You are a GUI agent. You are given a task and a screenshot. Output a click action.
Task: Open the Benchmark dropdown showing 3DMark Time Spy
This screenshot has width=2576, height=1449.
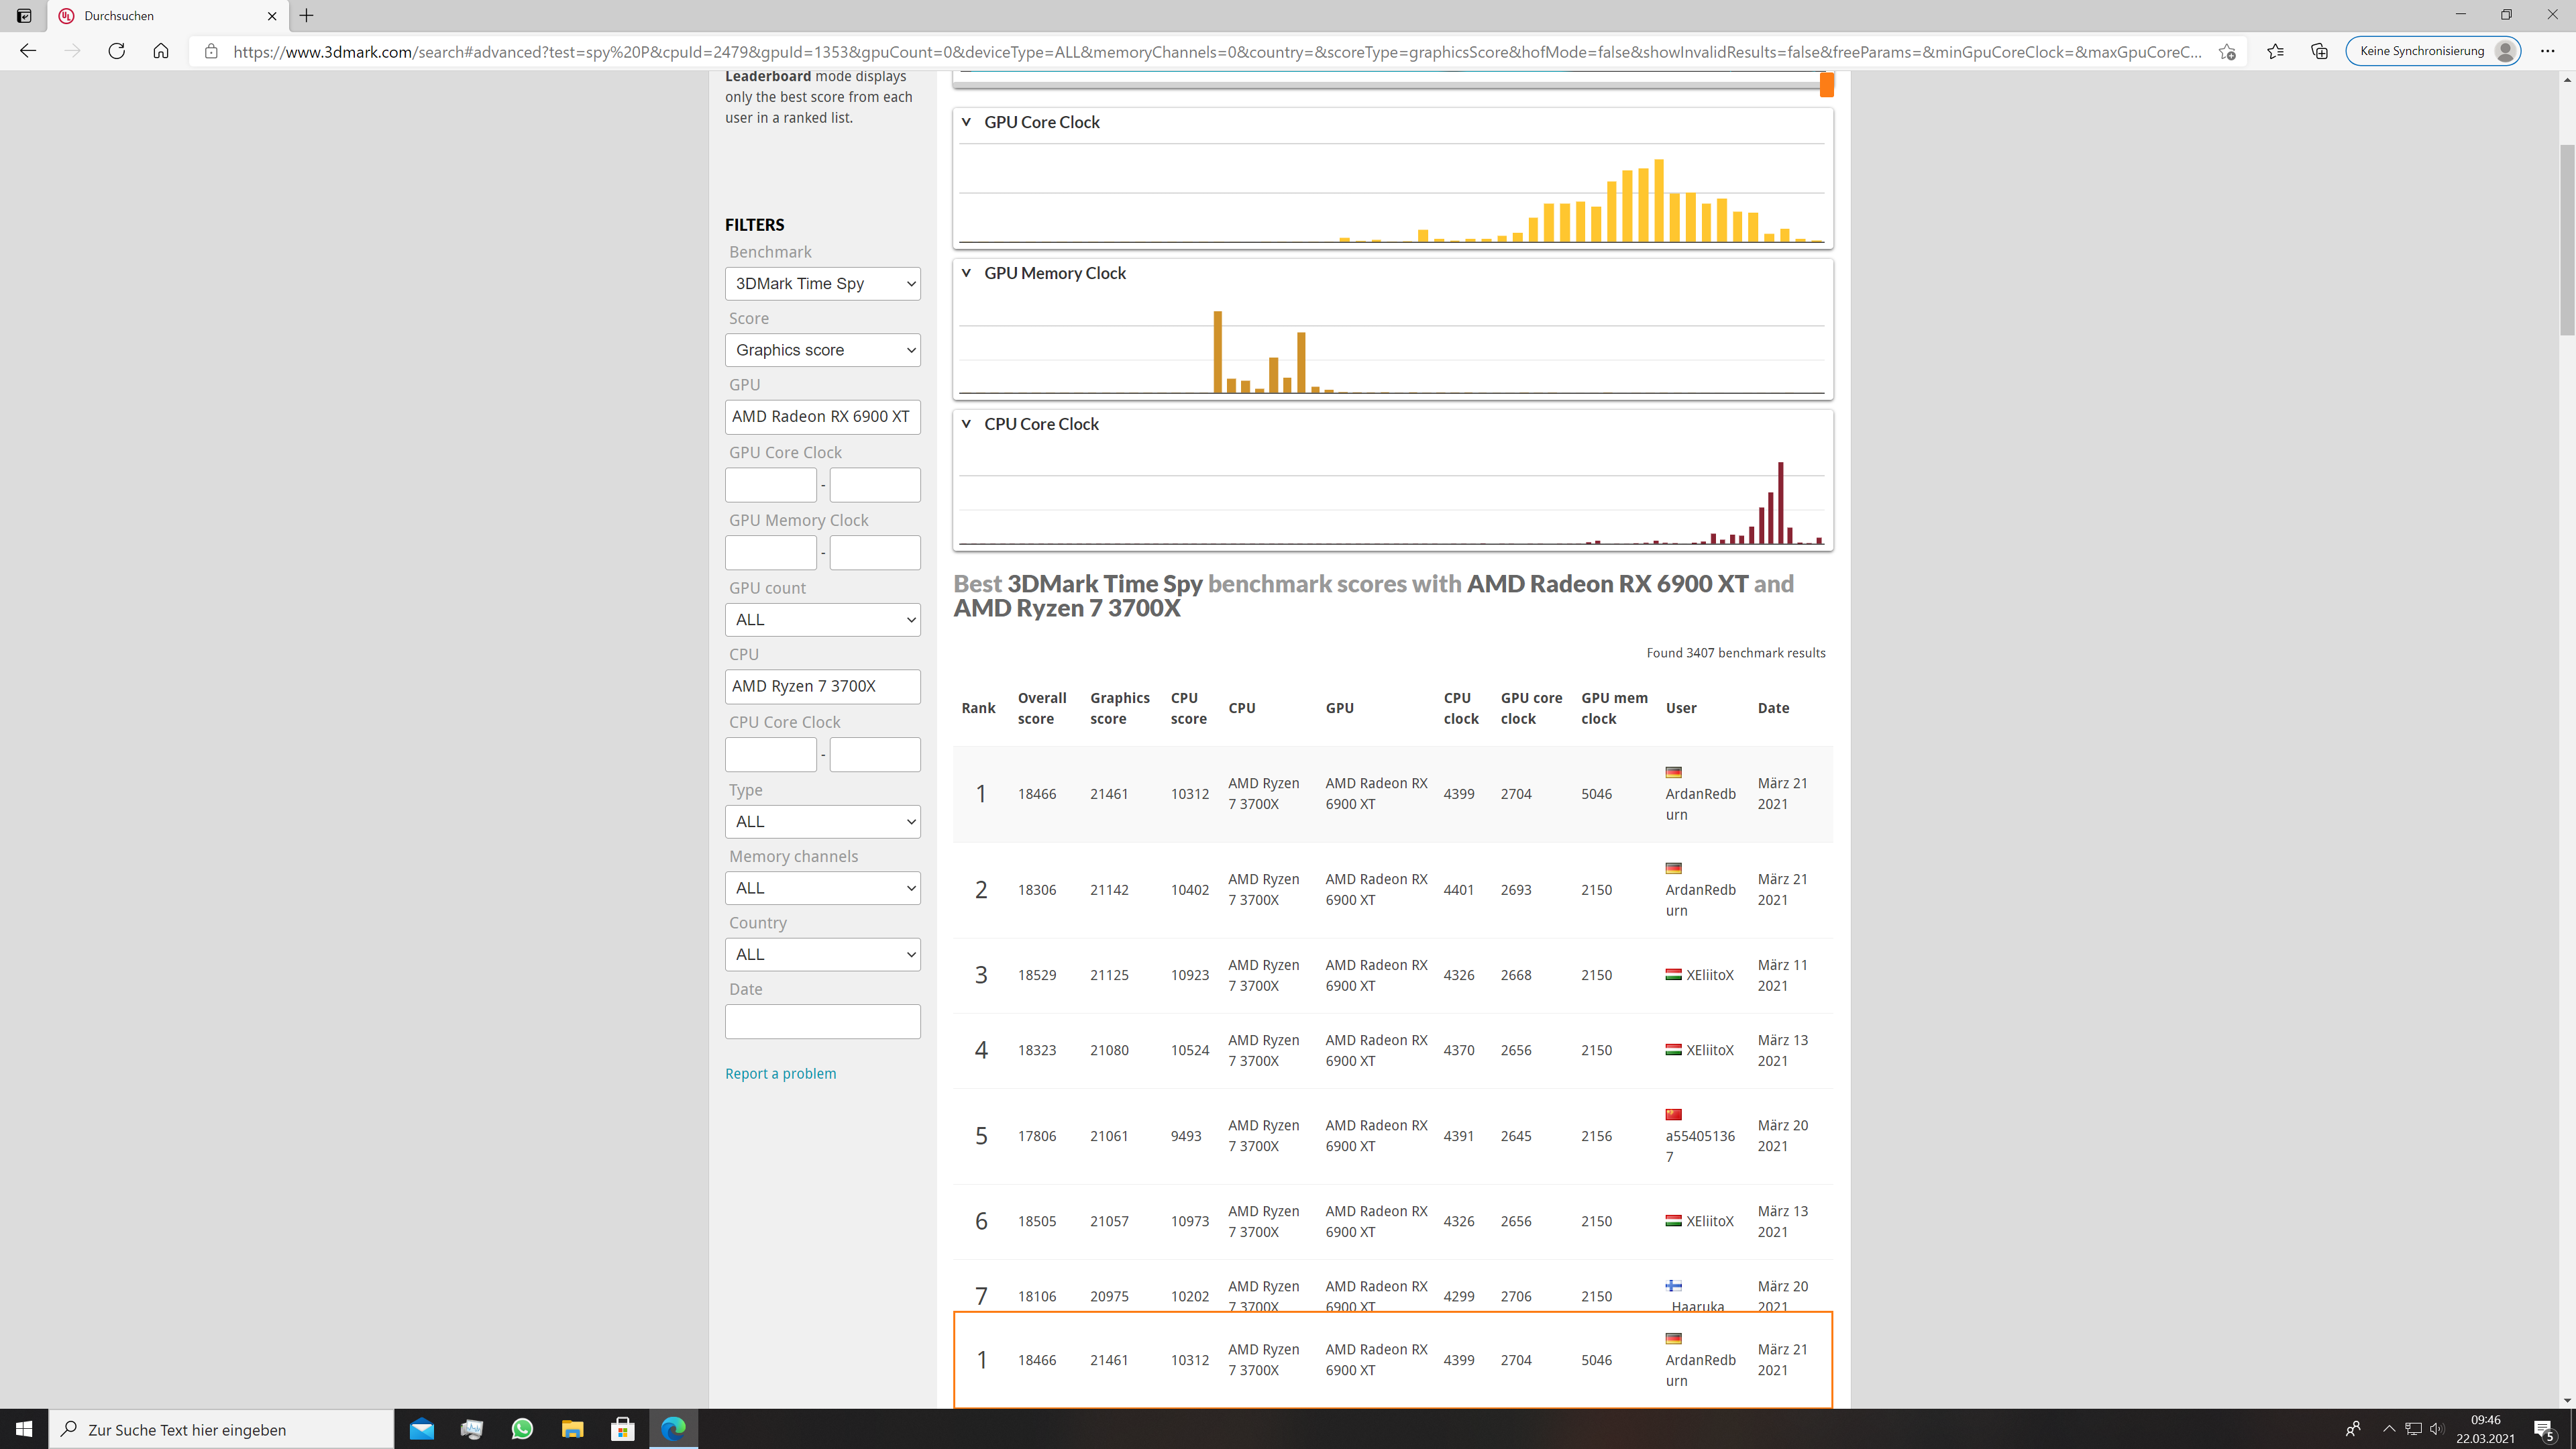click(822, 284)
